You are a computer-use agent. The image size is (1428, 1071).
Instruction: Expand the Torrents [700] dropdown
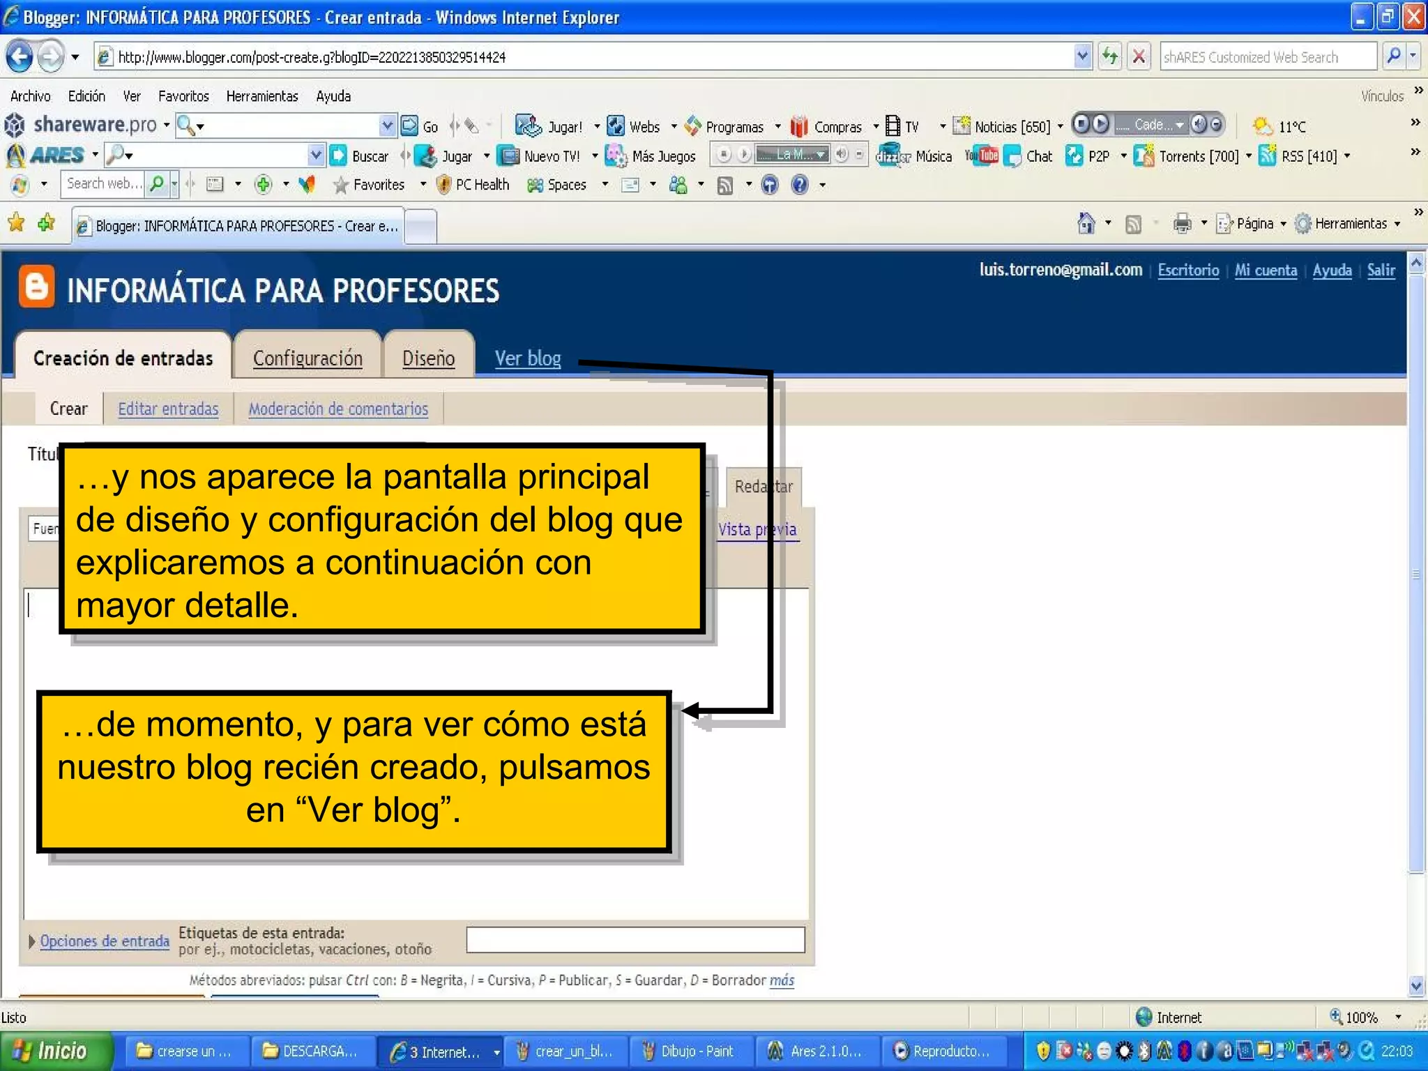coord(1248,156)
